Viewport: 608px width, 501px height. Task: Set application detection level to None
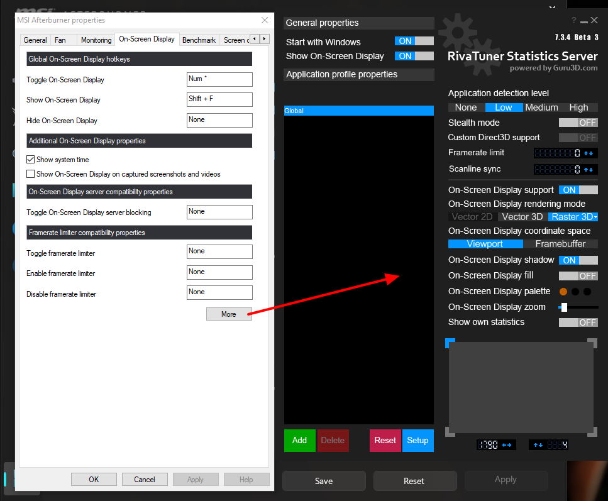(x=466, y=107)
